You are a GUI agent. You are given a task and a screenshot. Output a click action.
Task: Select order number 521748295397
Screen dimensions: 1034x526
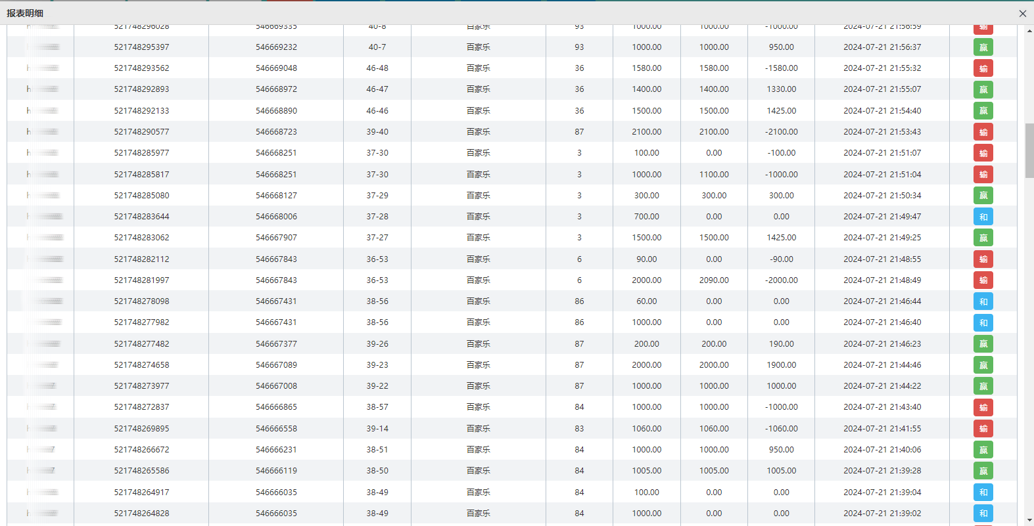point(141,47)
